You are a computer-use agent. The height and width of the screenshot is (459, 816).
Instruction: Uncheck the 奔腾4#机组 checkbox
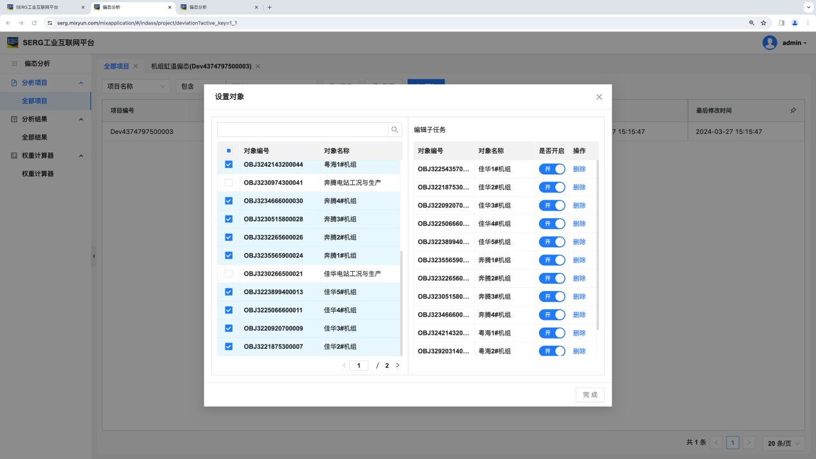[x=229, y=201]
